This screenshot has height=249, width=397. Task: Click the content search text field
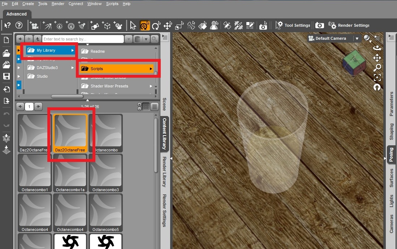click(x=83, y=39)
